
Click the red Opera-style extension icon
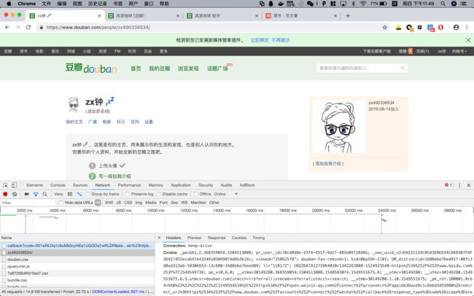pyautogui.click(x=440, y=28)
